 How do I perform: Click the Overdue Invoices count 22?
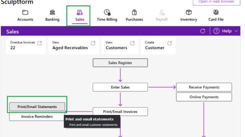click(x=13, y=48)
